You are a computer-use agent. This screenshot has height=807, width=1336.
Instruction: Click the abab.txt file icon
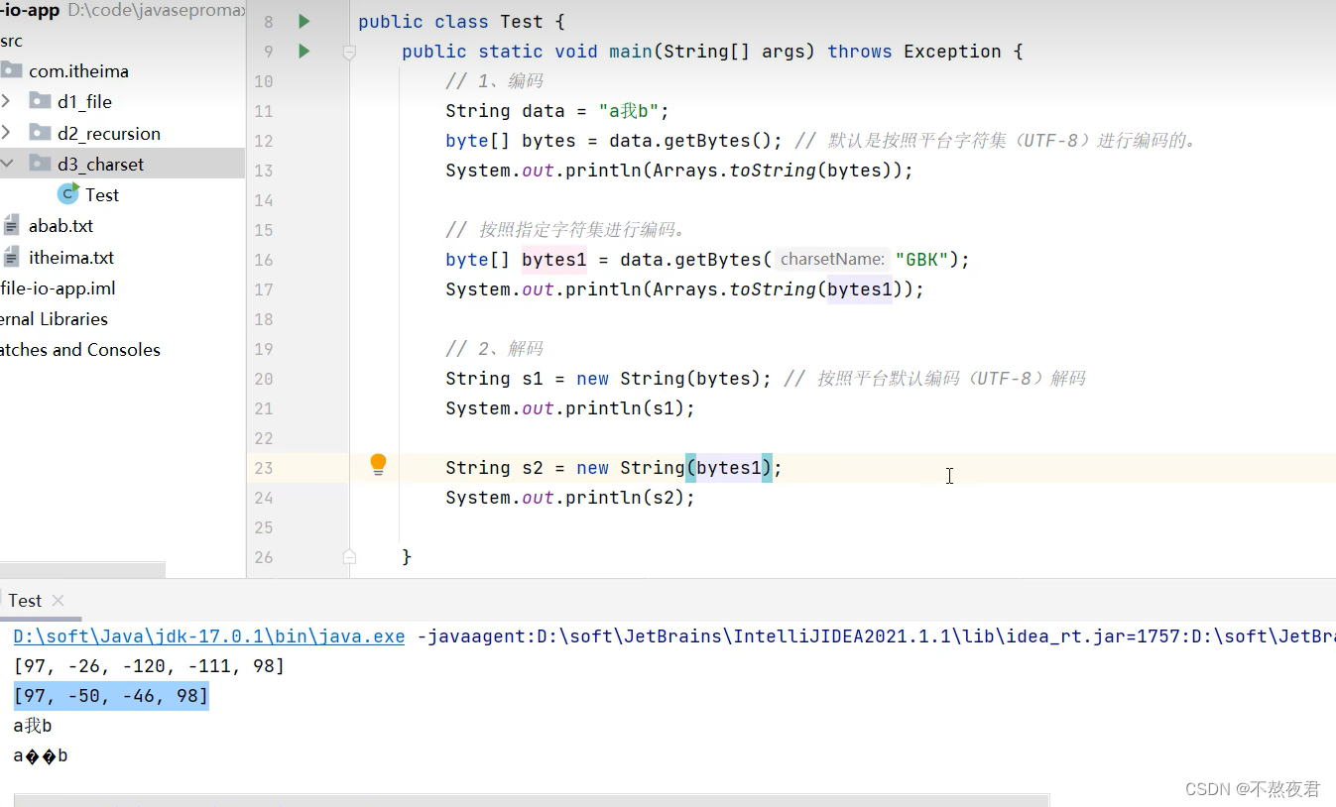pos(11,225)
